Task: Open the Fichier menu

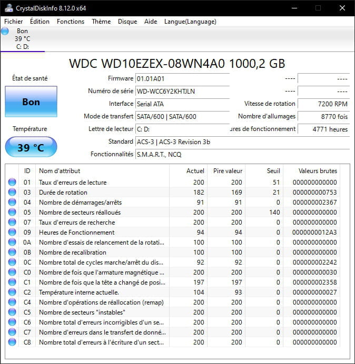Action: click(14, 22)
